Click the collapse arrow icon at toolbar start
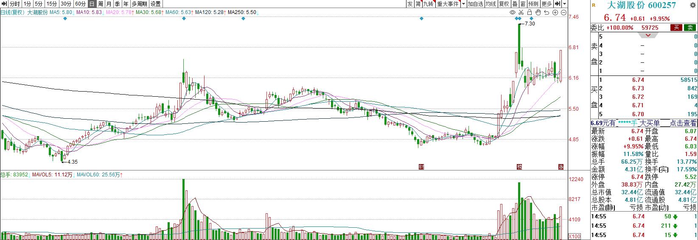 [x=4, y=4]
